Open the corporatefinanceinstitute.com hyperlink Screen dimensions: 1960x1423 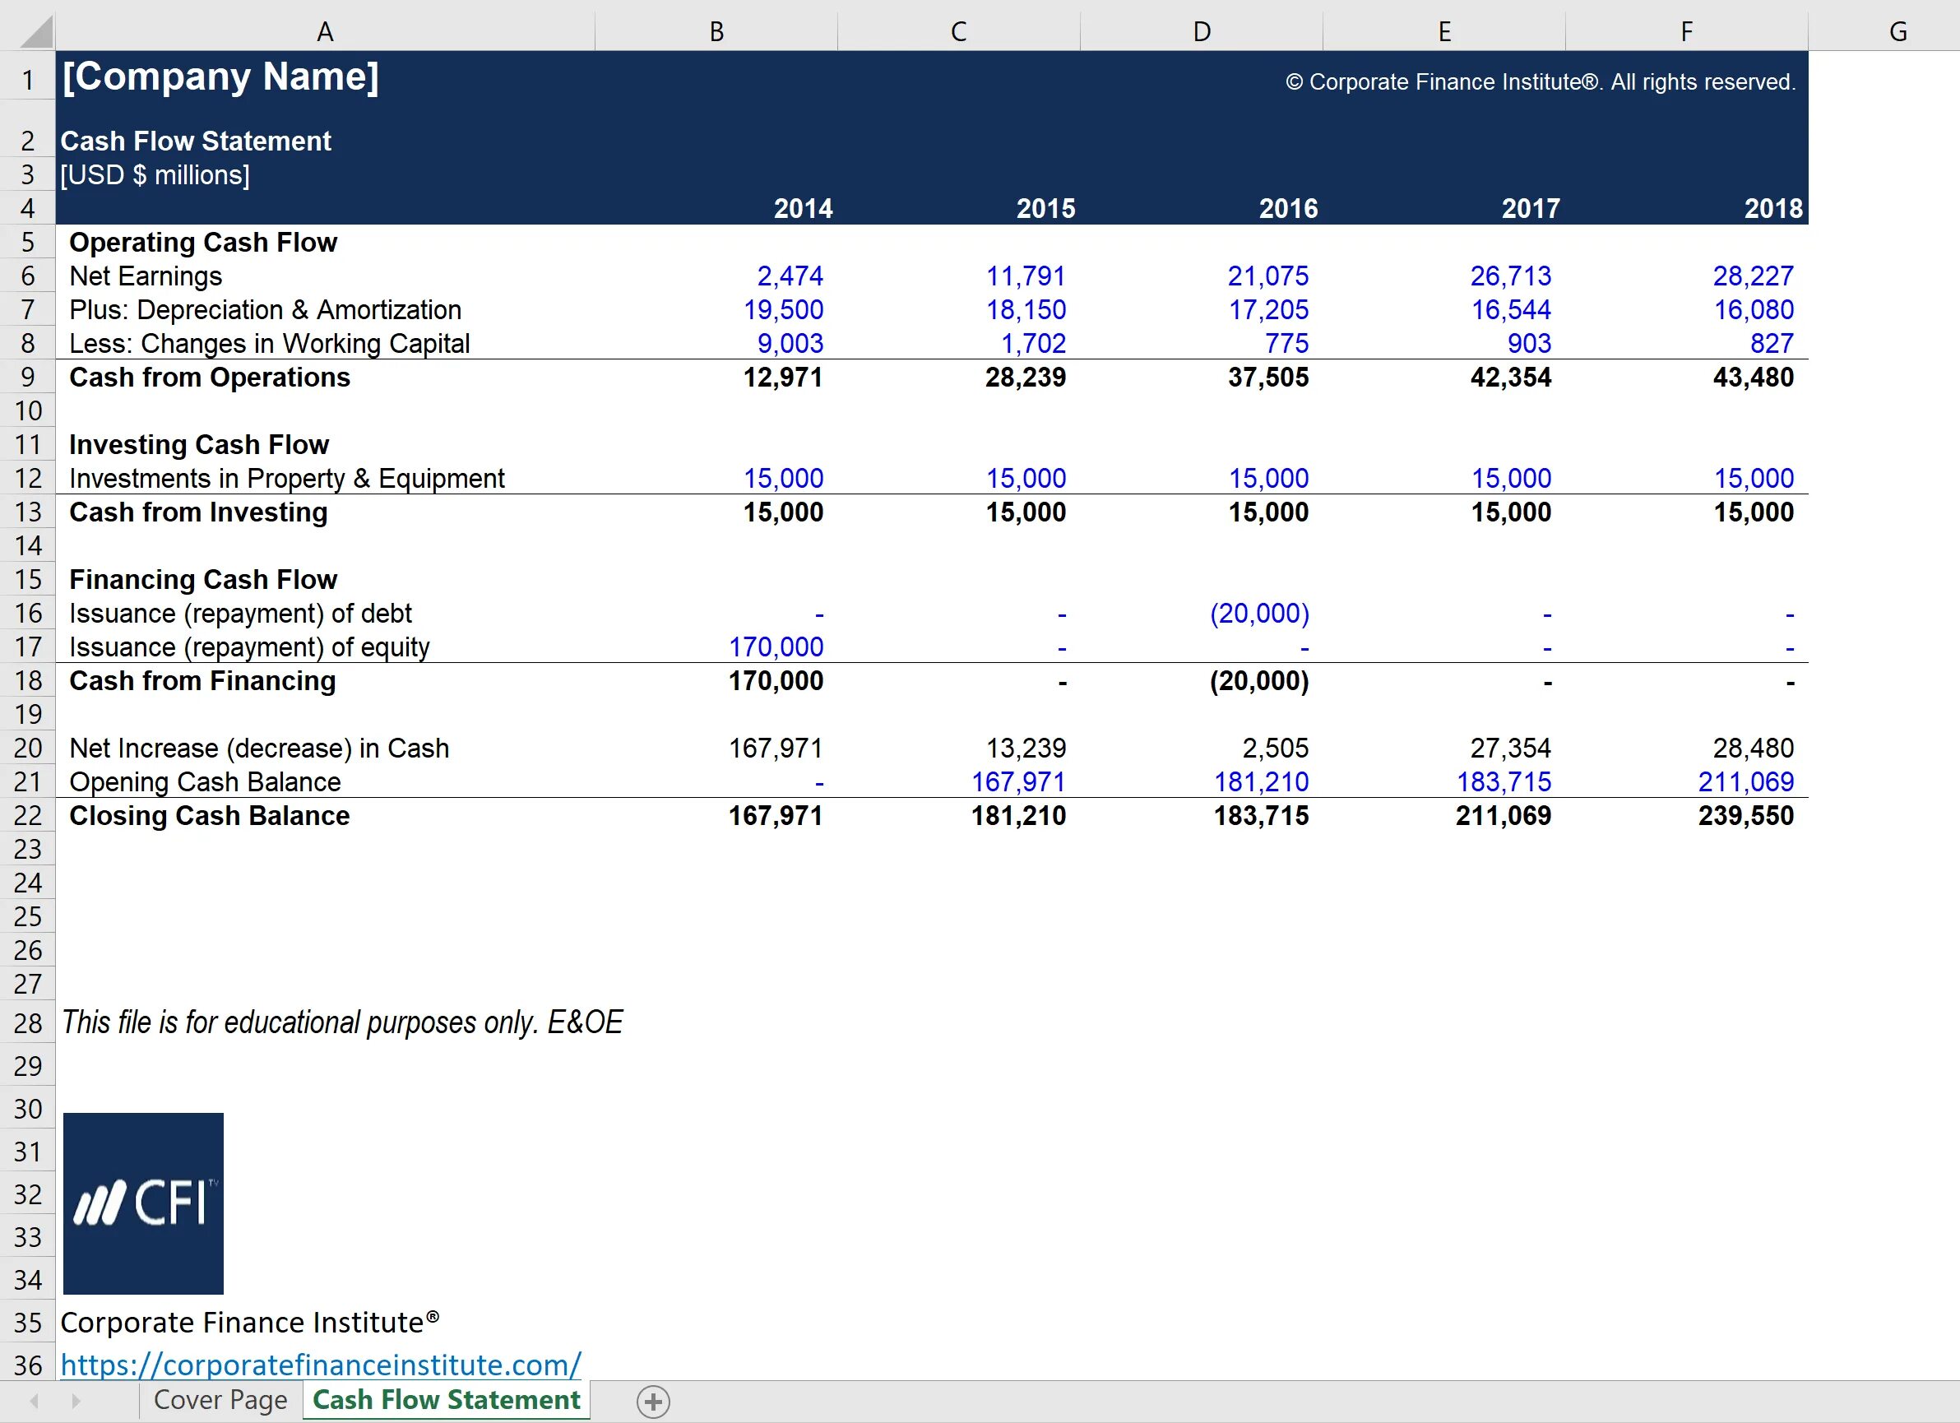point(321,1365)
